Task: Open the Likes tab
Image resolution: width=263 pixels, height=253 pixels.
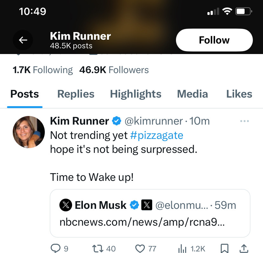Action: point(239,94)
